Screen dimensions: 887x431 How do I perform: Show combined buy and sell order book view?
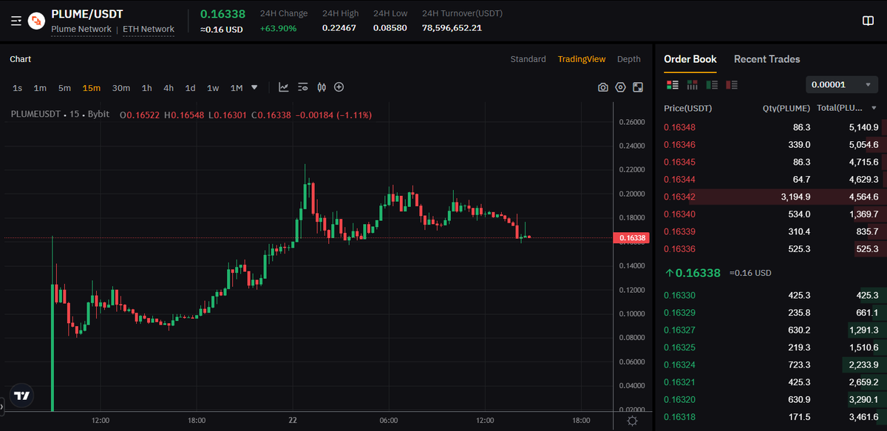point(673,85)
